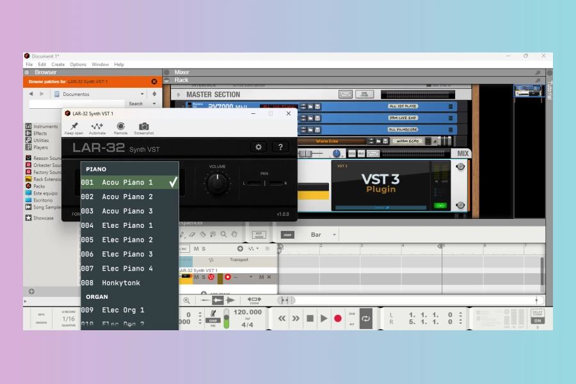
Task: Start recording with the red record button
Action: coord(338,319)
